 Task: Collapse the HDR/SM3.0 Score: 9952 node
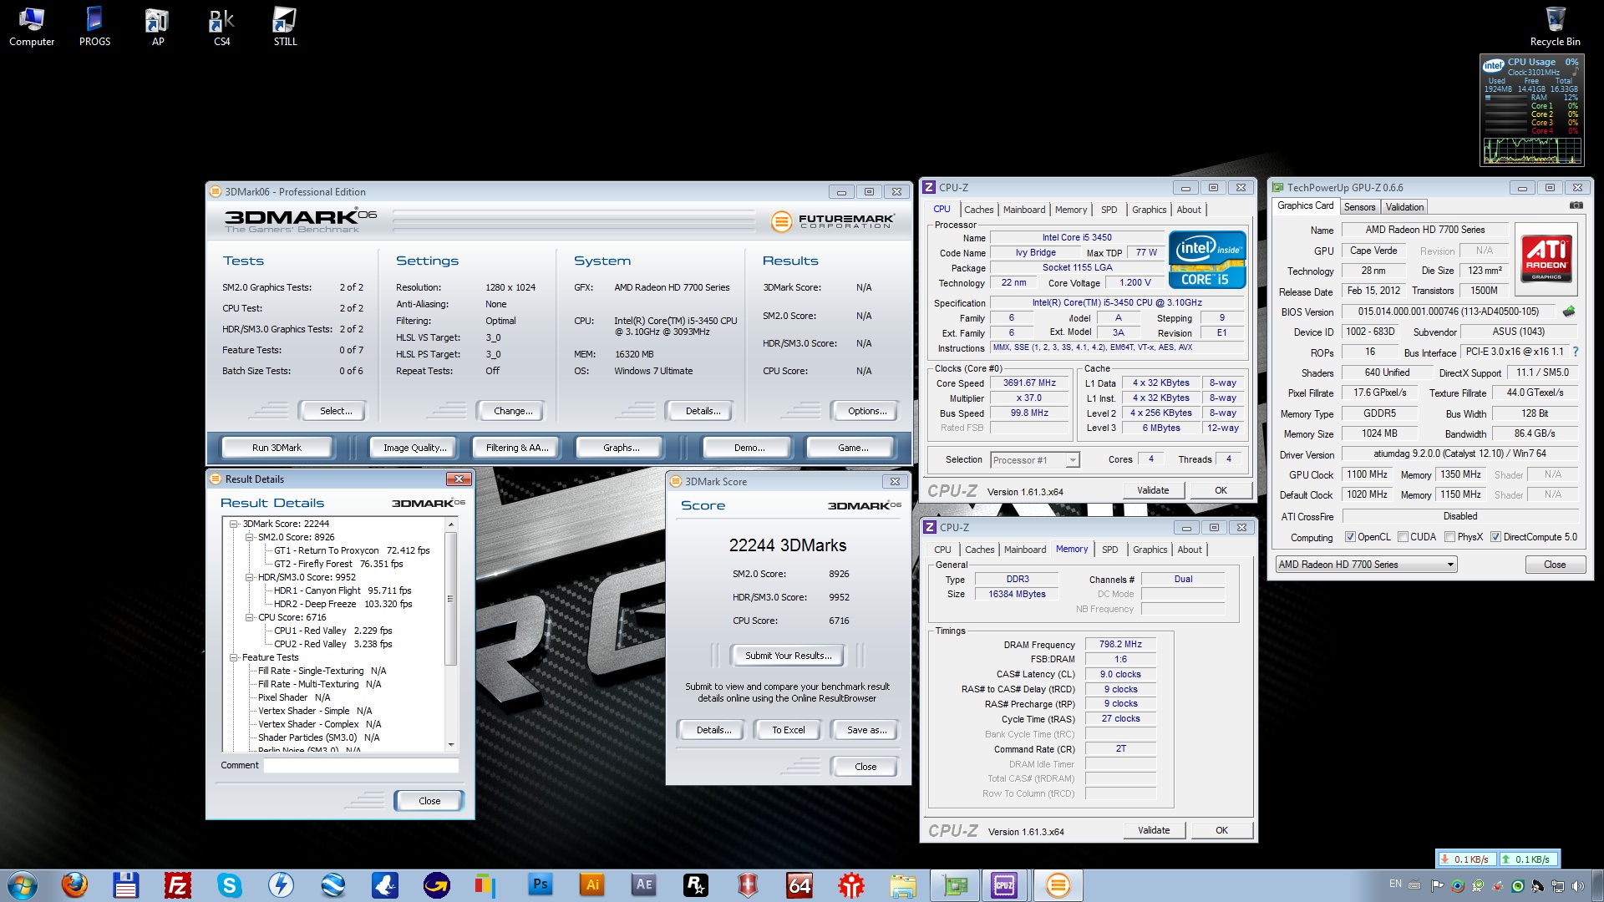coord(250,577)
